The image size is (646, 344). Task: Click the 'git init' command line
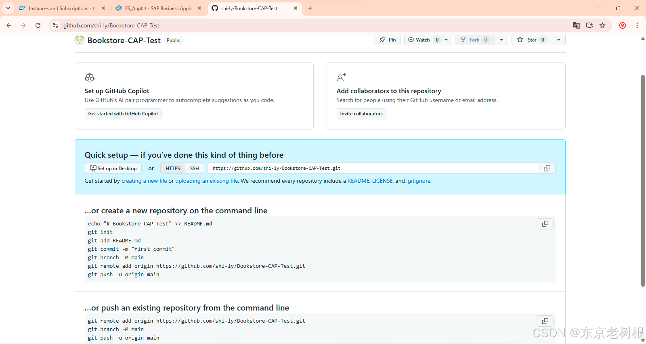click(x=100, y=232)
